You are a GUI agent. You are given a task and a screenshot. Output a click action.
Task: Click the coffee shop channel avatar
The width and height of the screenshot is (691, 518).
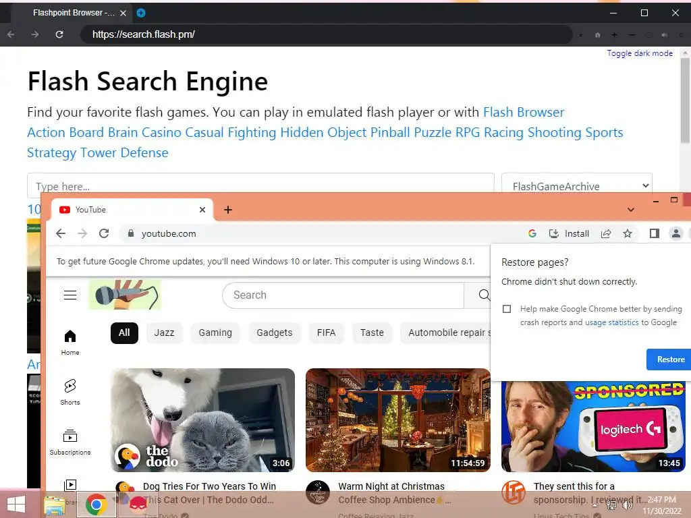[x=318, y=492]
